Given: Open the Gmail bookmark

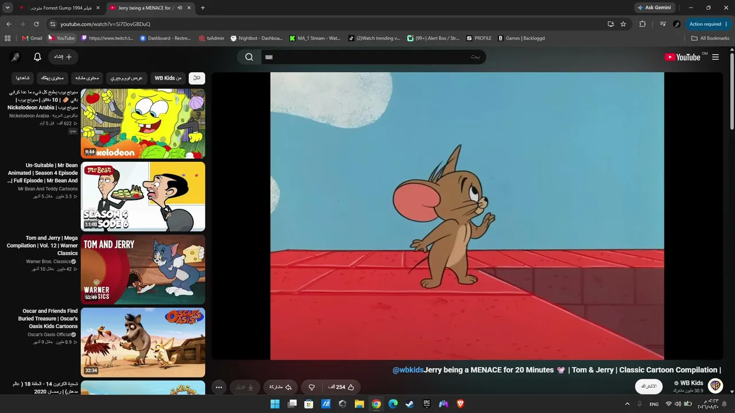Looking at the screenshot, I should click(32, 38).
